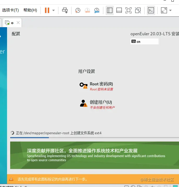The height and width of the screenshot is (187, 179).
Task: Click the orange warning triangle icon
Action: 11,179
